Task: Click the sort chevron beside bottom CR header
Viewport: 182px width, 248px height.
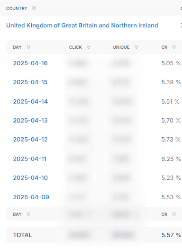Action: (174, 214)
